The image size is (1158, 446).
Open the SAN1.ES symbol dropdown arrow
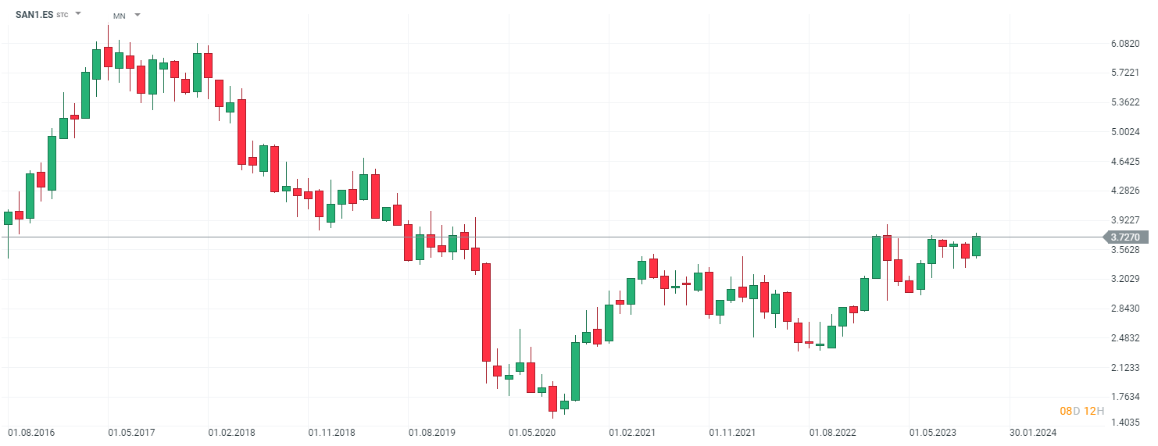click(78, 14)
